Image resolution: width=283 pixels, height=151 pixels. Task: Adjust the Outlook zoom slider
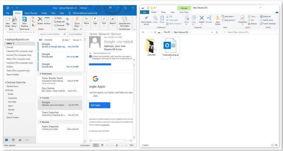[117, 145]
